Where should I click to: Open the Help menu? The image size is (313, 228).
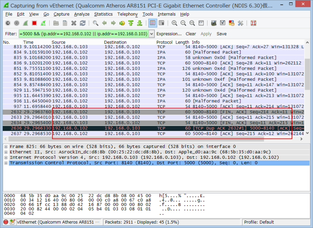[x=185, y=14]
